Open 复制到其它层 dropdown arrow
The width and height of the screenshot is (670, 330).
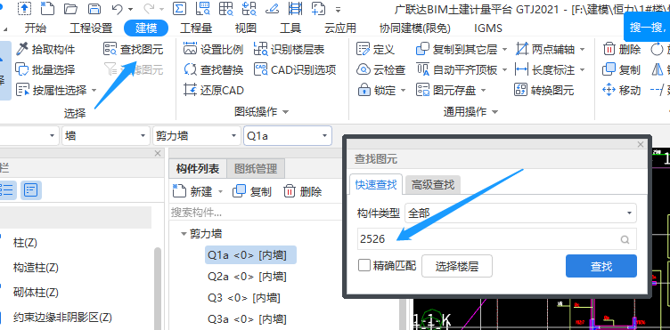coord(504,50)
